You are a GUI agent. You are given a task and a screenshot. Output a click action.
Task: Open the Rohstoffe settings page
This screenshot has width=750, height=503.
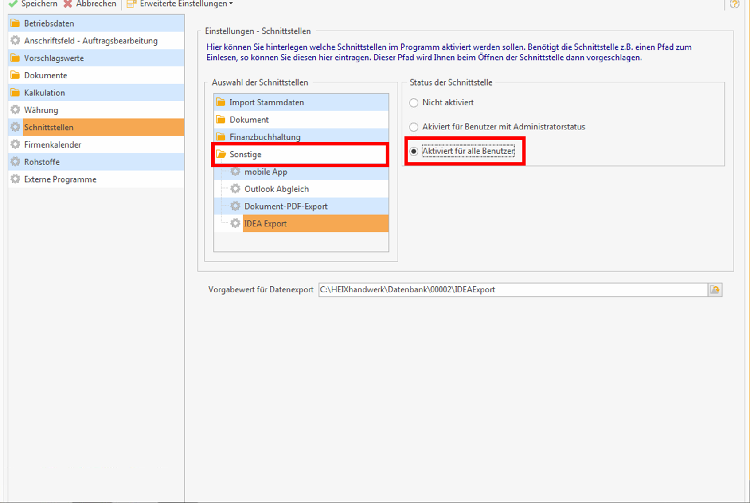[x=42, y=162]
